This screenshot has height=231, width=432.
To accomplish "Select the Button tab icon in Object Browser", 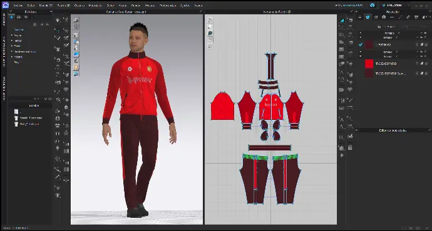I will [384, 17].
